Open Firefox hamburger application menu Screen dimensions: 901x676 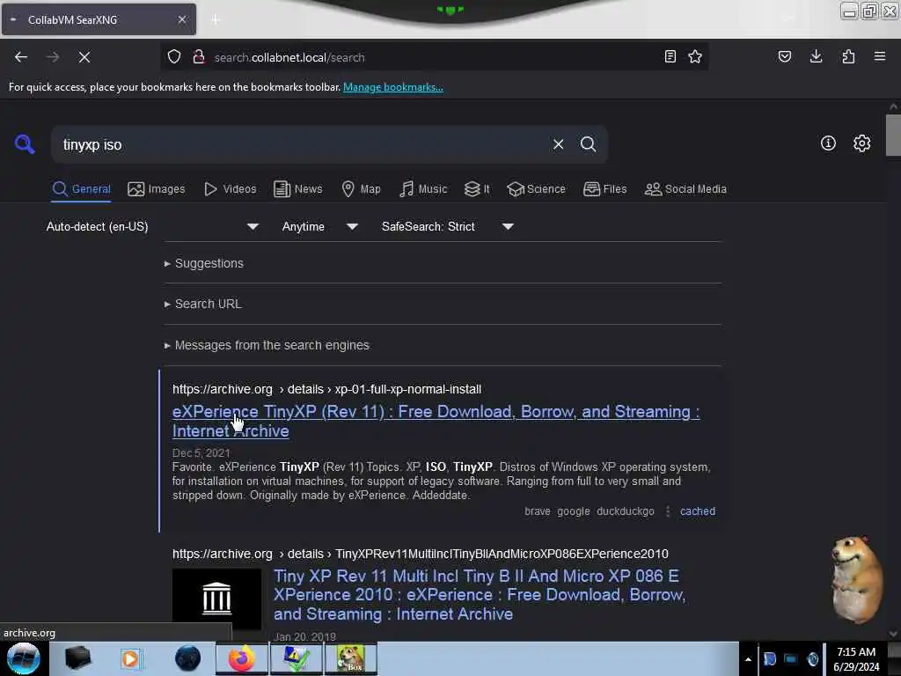880,56
